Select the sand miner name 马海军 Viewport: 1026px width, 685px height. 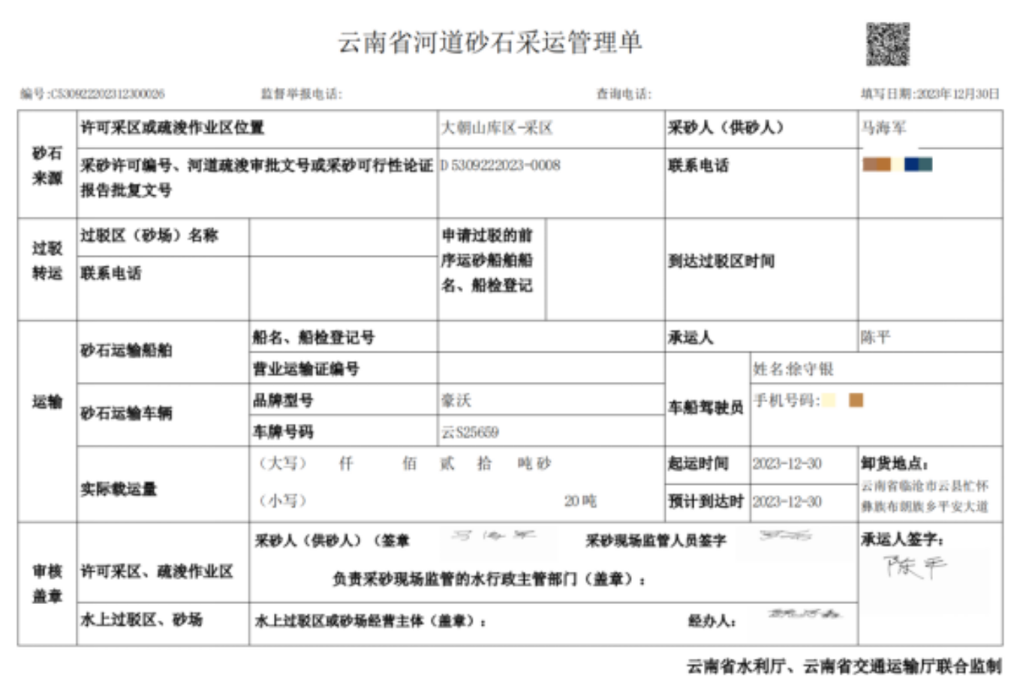pos(883,128)
